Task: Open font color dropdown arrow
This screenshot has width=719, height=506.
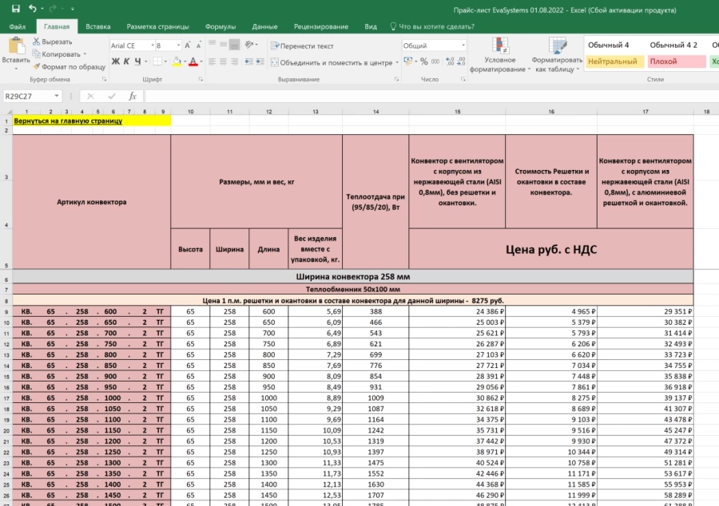Action: [201, 61]
